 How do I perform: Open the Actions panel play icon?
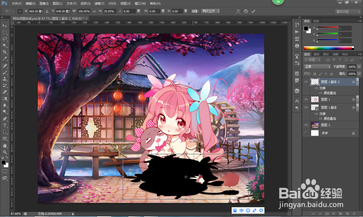[297, 31]
